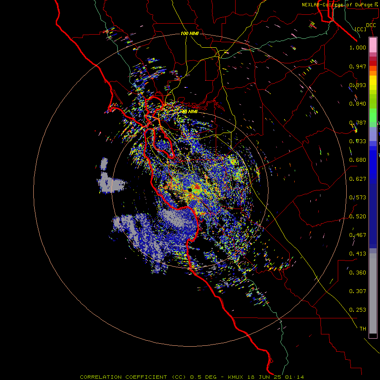The width and height of the screenshot is (380, 380).
Task: Pick the pink top segment of the color bar
Action: (x=373, y=45)
